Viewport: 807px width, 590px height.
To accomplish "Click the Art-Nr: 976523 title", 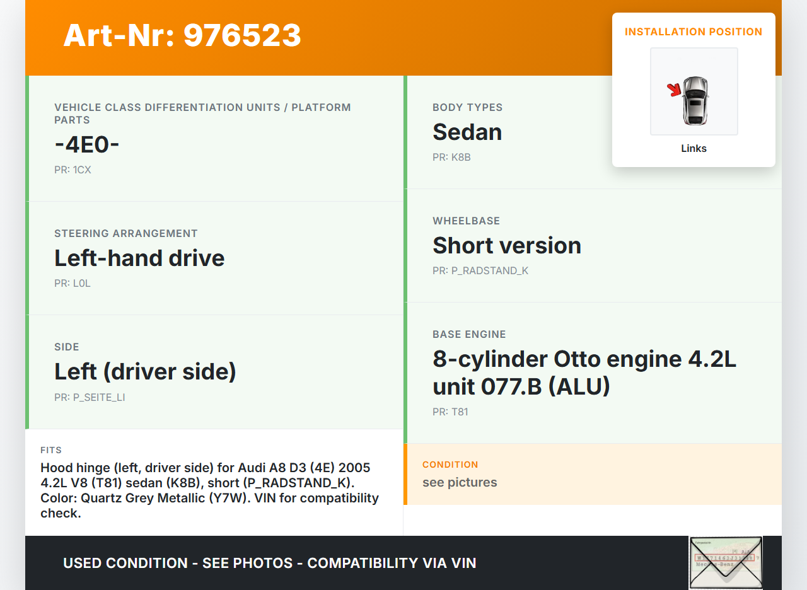I will (182, 35).
